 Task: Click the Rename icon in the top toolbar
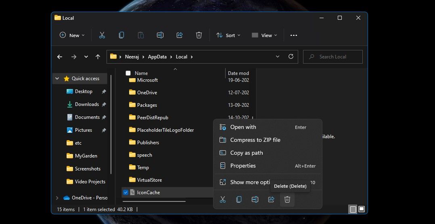click(x=160, y=35)
